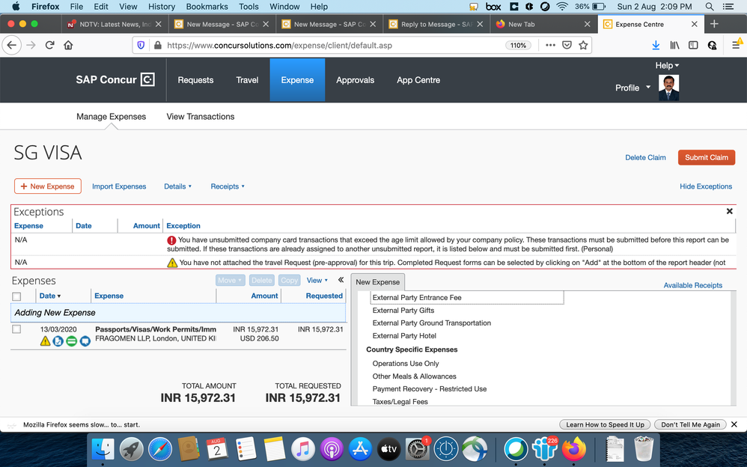Click the SAP Concur logo
747x467 pixels.
pyautogui.click(x=115, y=79)
